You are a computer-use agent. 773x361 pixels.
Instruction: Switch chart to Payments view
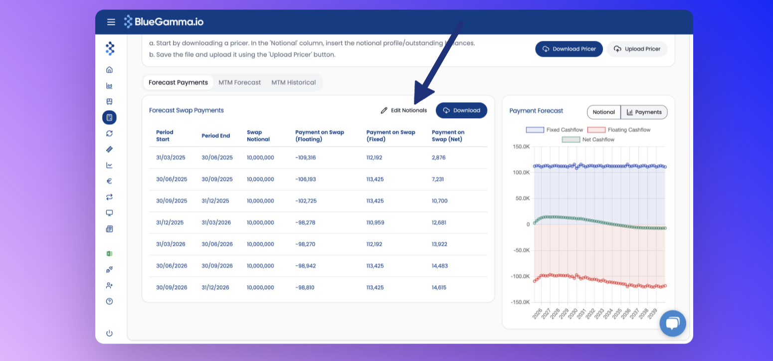[x=644, y=112]
